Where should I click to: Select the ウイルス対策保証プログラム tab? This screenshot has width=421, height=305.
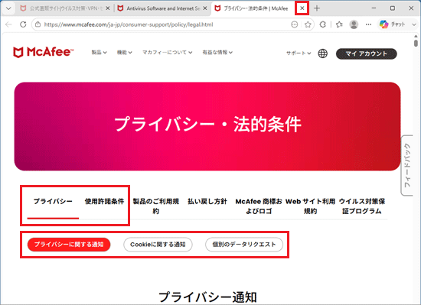362,206
